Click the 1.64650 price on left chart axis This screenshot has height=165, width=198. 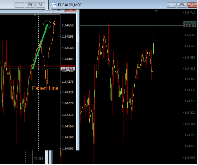pyautogui.click(x=68, y=25)
